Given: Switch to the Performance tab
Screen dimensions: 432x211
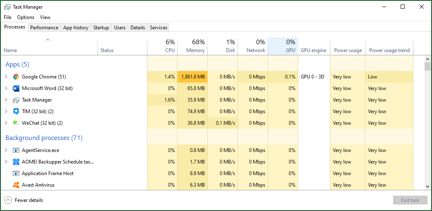Looking at the screenshot, I should point(44,28).
